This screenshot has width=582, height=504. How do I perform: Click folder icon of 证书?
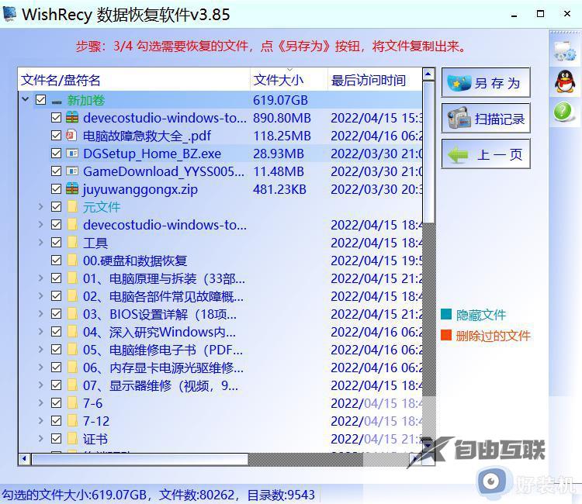(x=73, y=438)
